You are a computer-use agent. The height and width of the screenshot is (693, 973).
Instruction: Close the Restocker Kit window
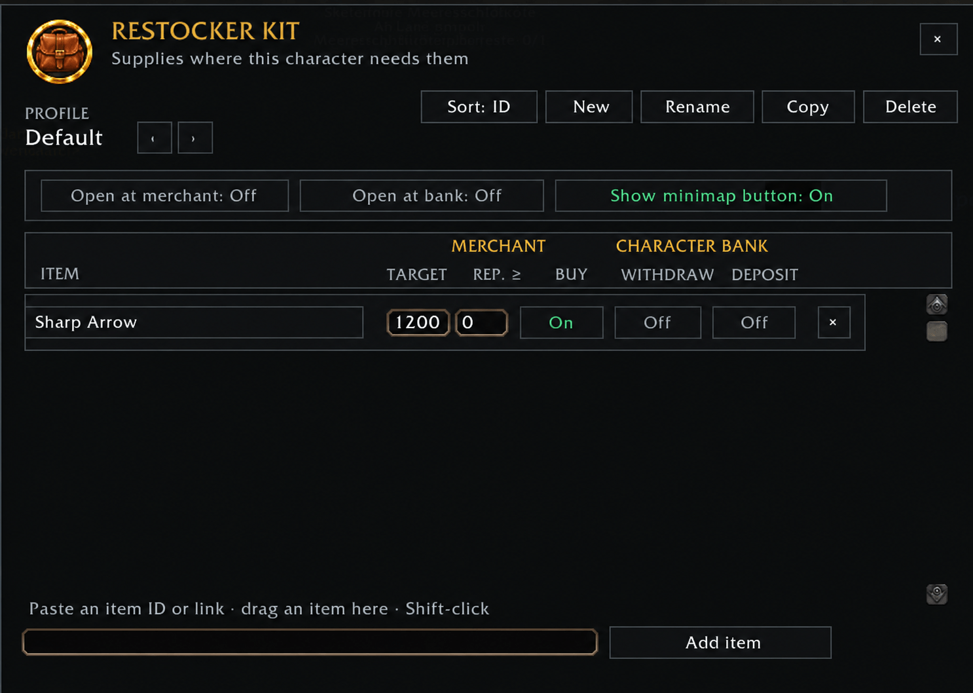[938, 39]
